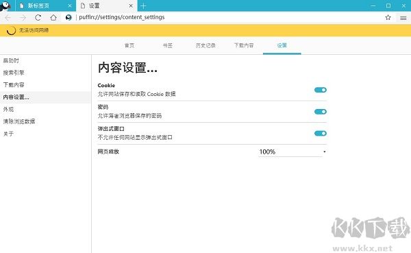Viewport: 411px width, 253px height.
Task: Open the 书签 navigation tab
Action: 168,45
